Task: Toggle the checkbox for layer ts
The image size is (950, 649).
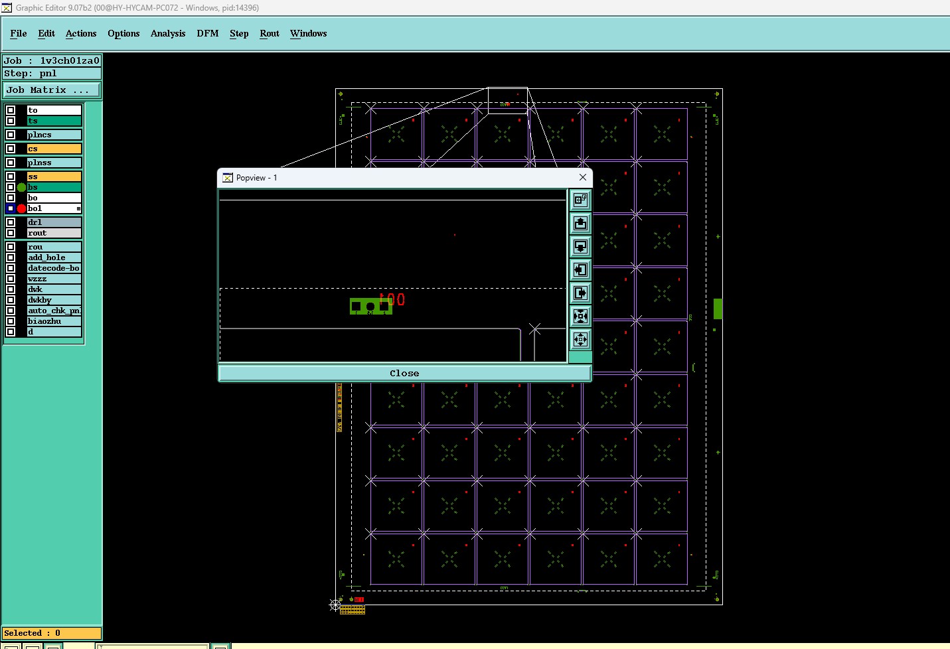Action: click(11, 121)
